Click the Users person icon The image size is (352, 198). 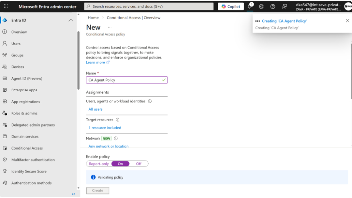pyautogui.click(x=5, y=43)
